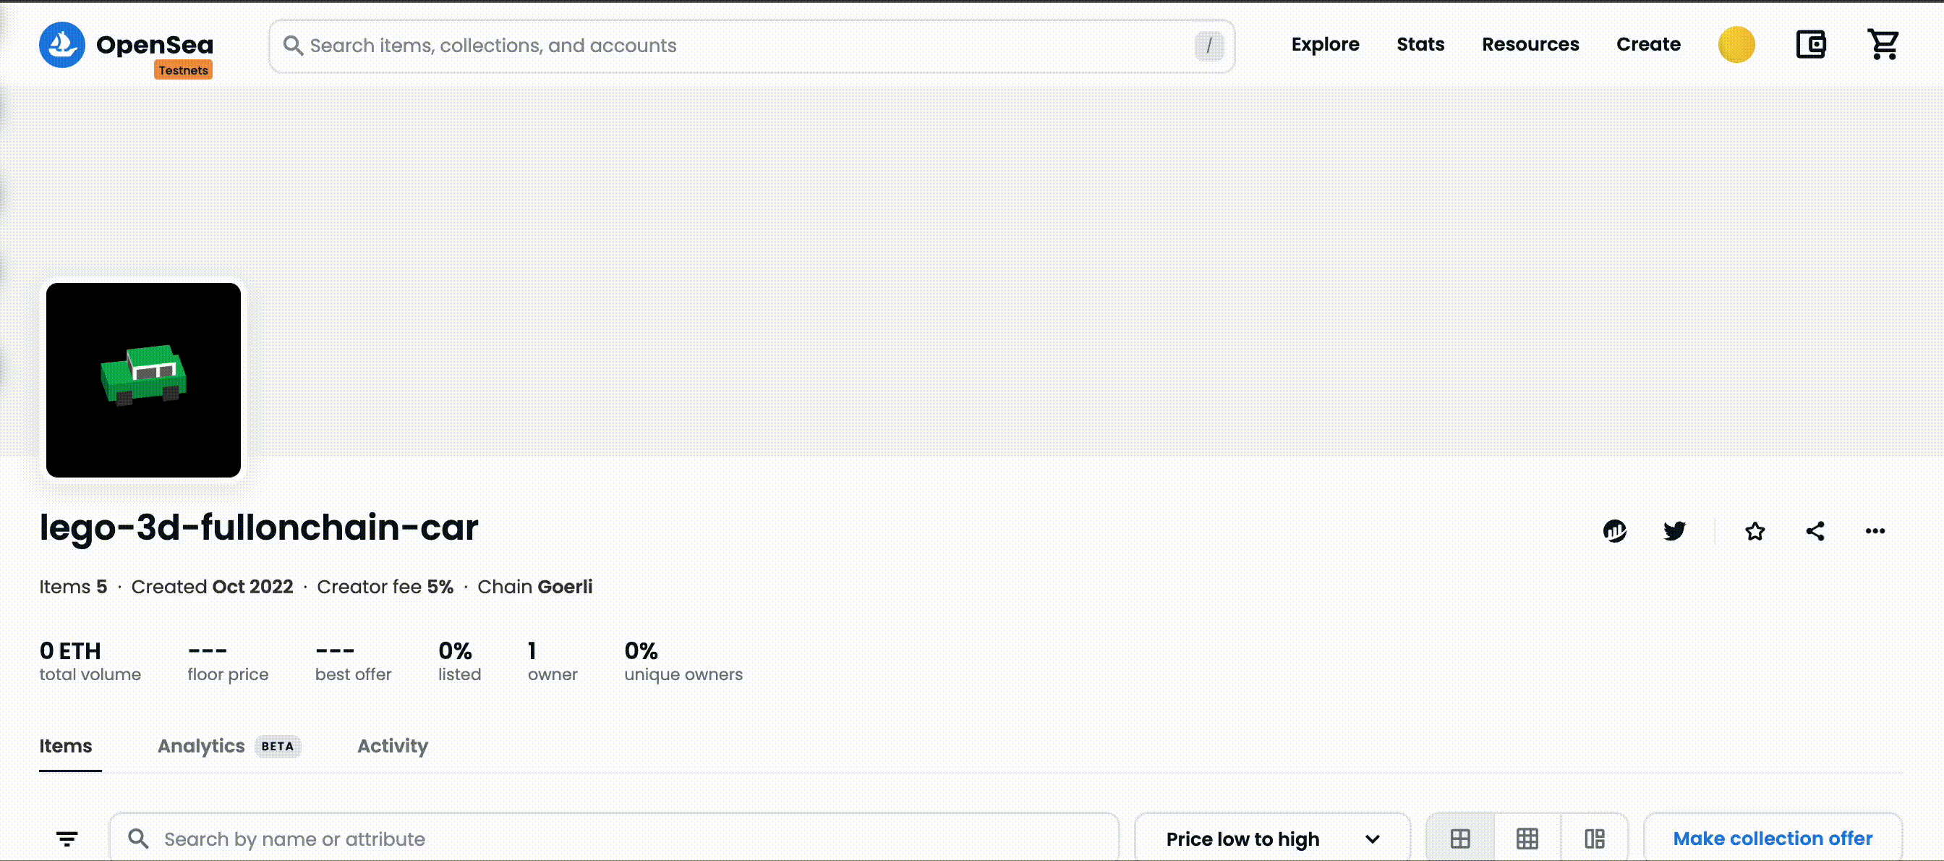Click the search items input field

tap(751, 45)
